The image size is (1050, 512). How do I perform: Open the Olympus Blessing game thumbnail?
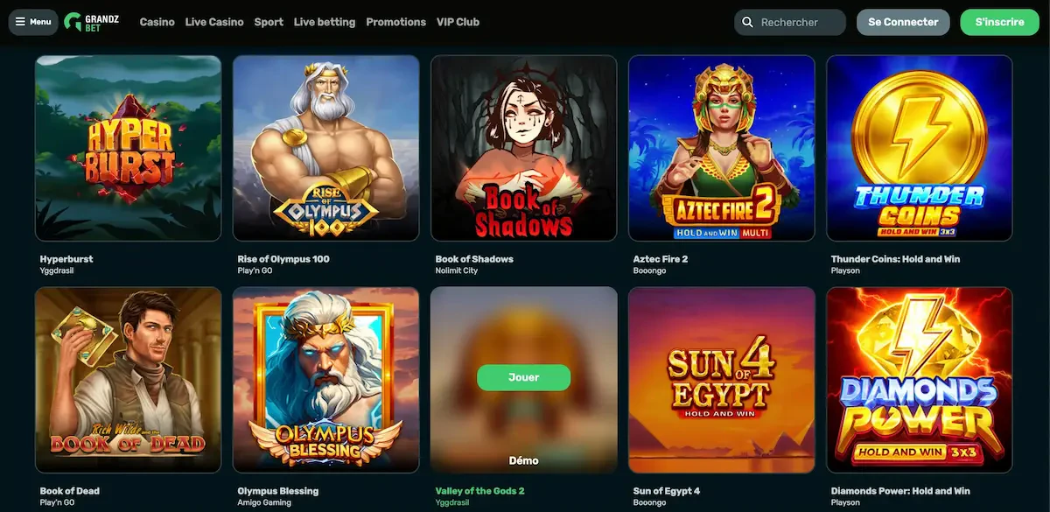click(326, 380)
